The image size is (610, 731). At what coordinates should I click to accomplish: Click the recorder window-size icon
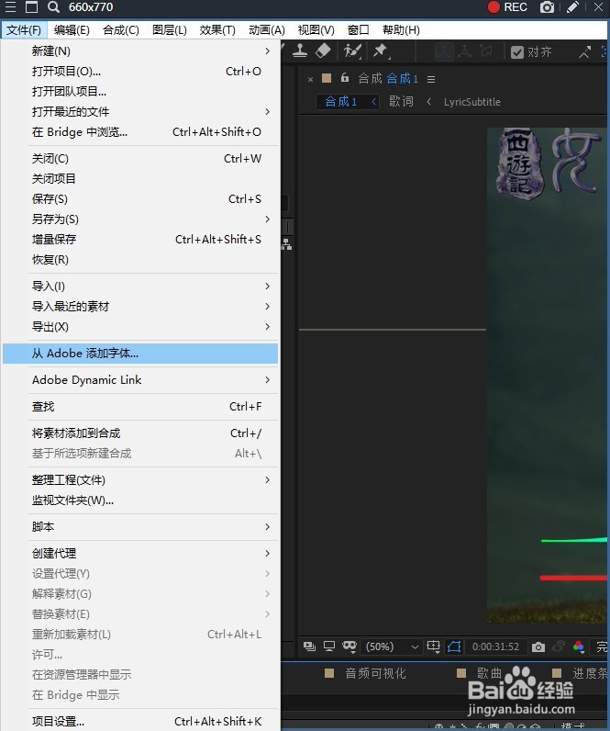[x=32, y=7]
